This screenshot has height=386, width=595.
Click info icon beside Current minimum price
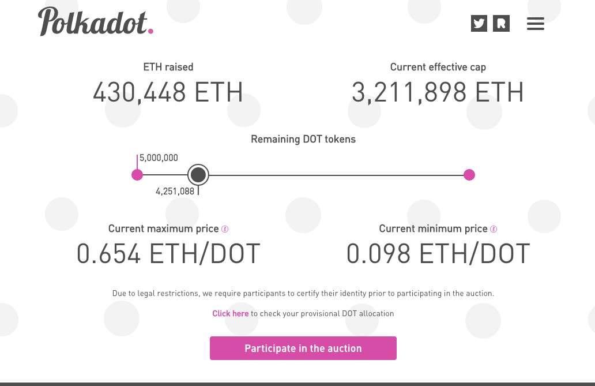[494, 229]
